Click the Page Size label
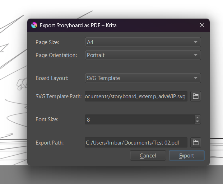The image size is (223, 184). click(x=47, y=42)
